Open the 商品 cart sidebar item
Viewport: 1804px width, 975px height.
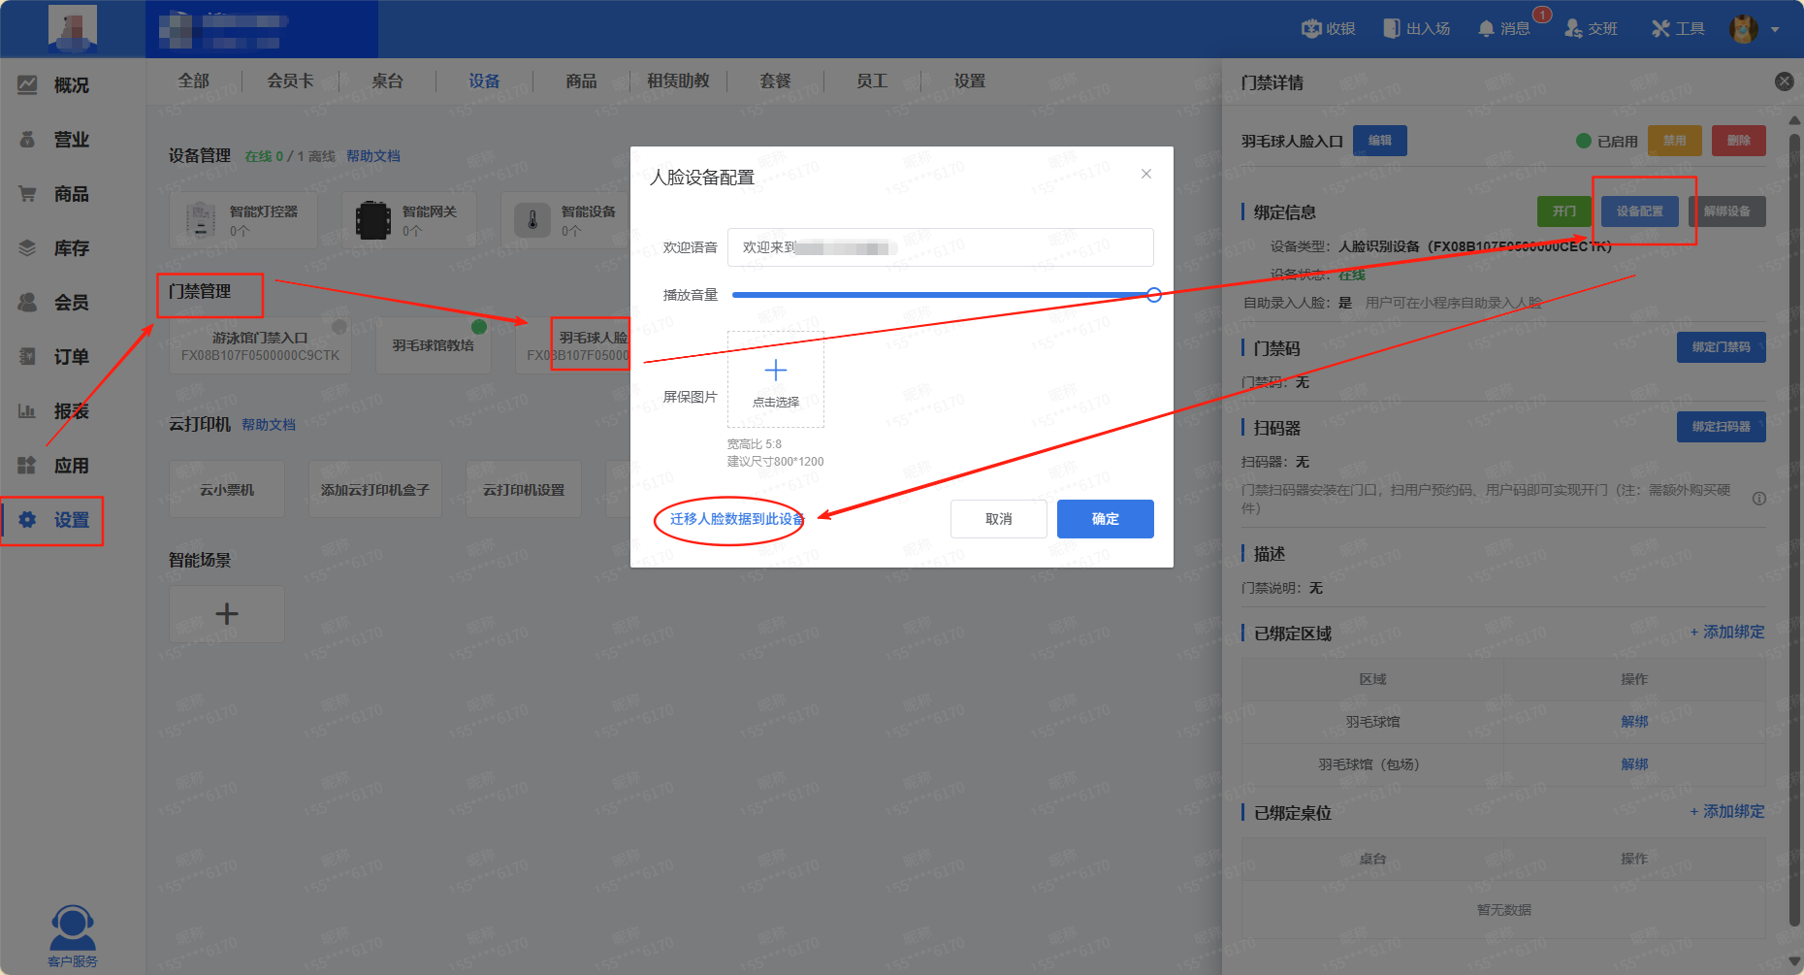click(54, 194)
